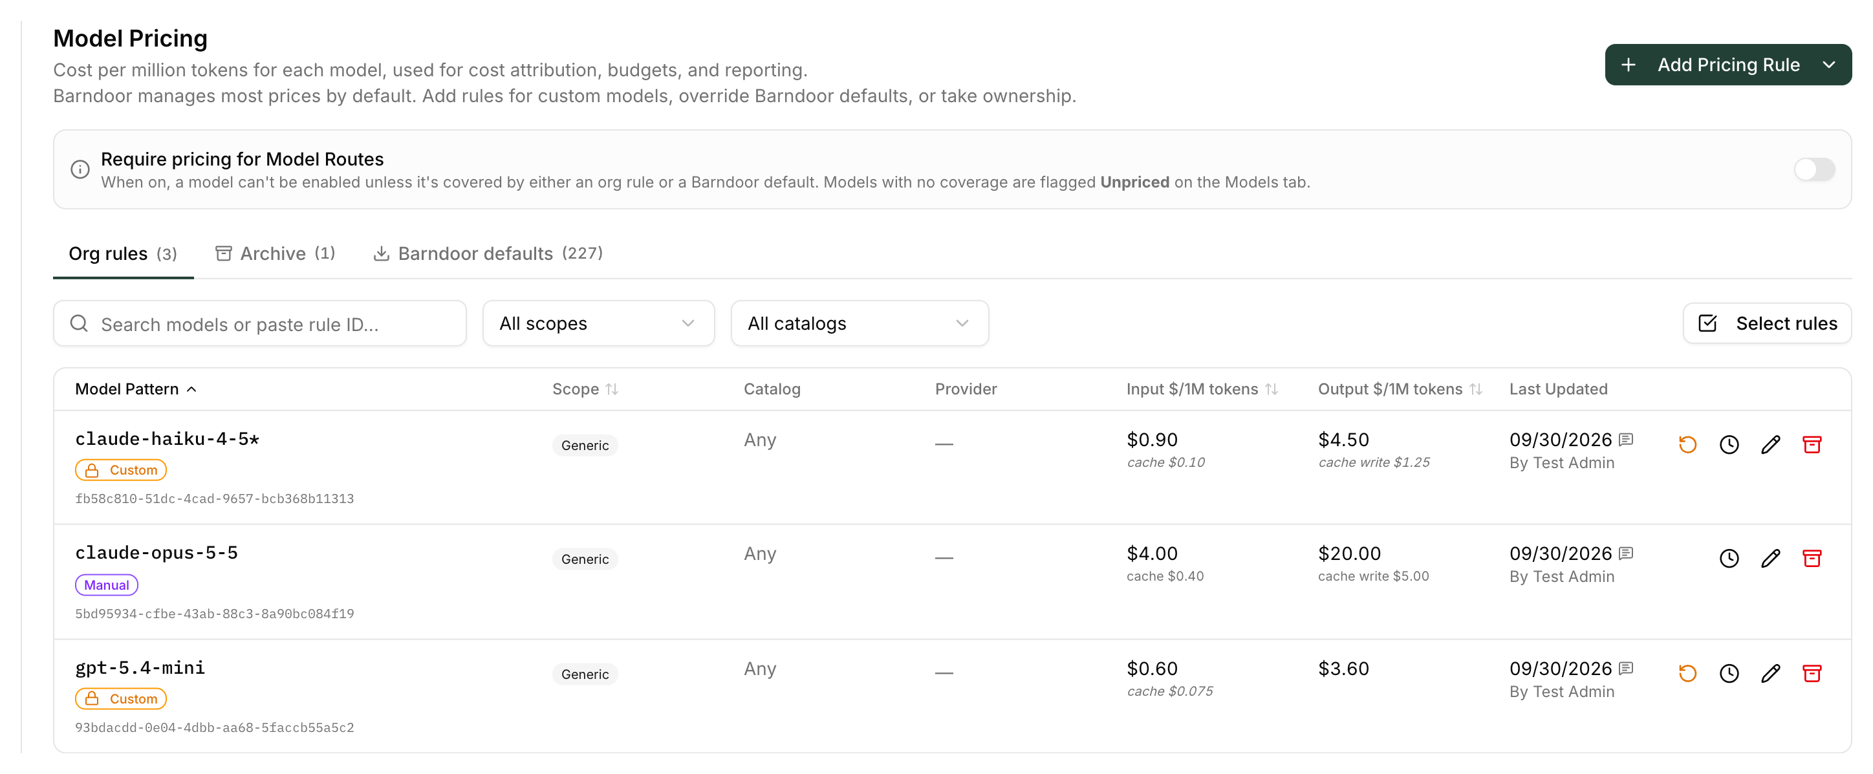Edit the gpt-5.4-mini rule with pencil icon

click(x=1770, y=673)
